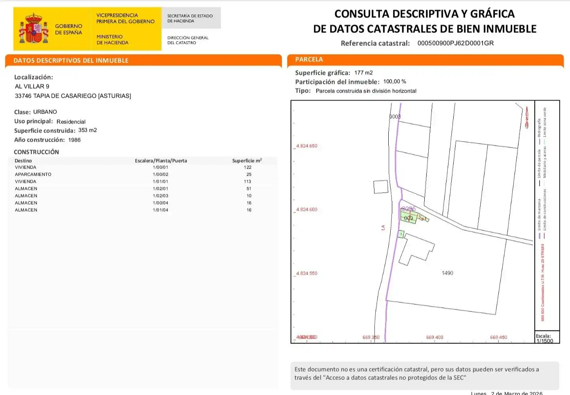Click the 'Residencial' main use value
This screenshot has height=395, width=570.
[x=71, y=122]
